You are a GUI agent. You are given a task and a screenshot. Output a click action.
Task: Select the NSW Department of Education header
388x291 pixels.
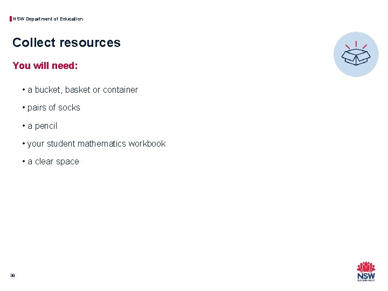48,19
